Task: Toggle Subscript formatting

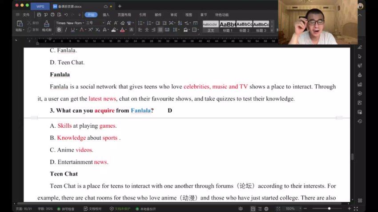Action: (x=98, y=30)
